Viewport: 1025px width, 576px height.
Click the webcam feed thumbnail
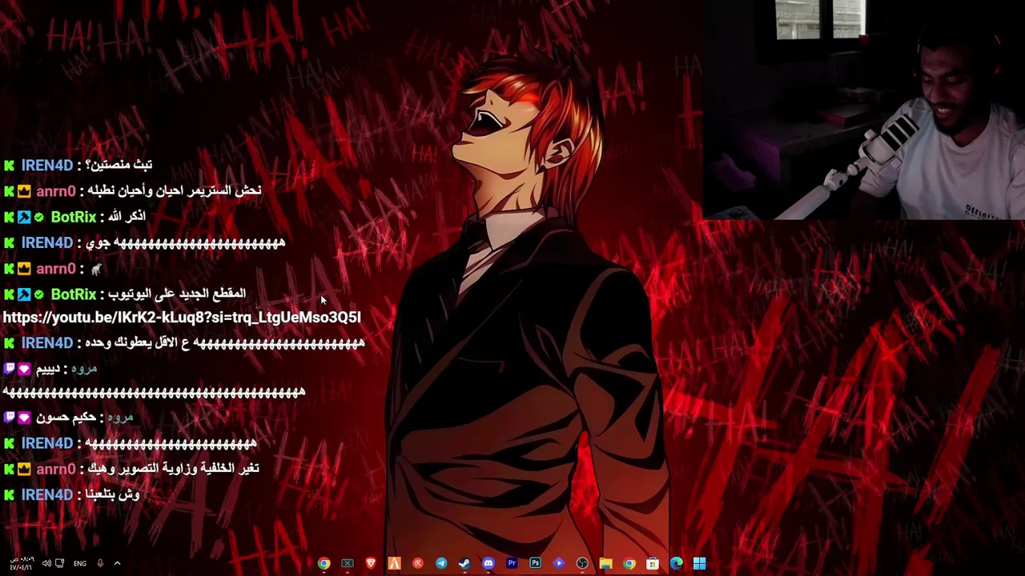864,110
